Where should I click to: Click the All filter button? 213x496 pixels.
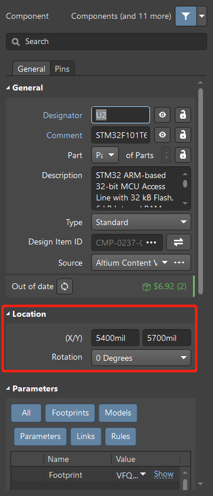26,413
